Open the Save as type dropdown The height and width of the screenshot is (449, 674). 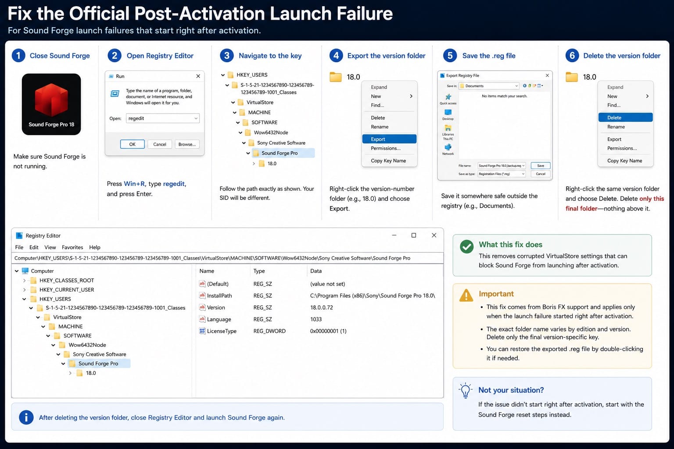click(x=523, y=174)
